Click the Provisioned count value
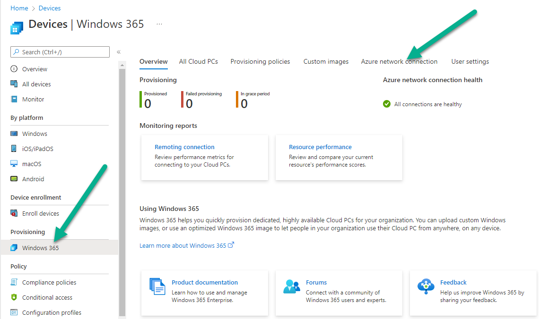Screen dimensions: 539x319 (x=148, y=104)
